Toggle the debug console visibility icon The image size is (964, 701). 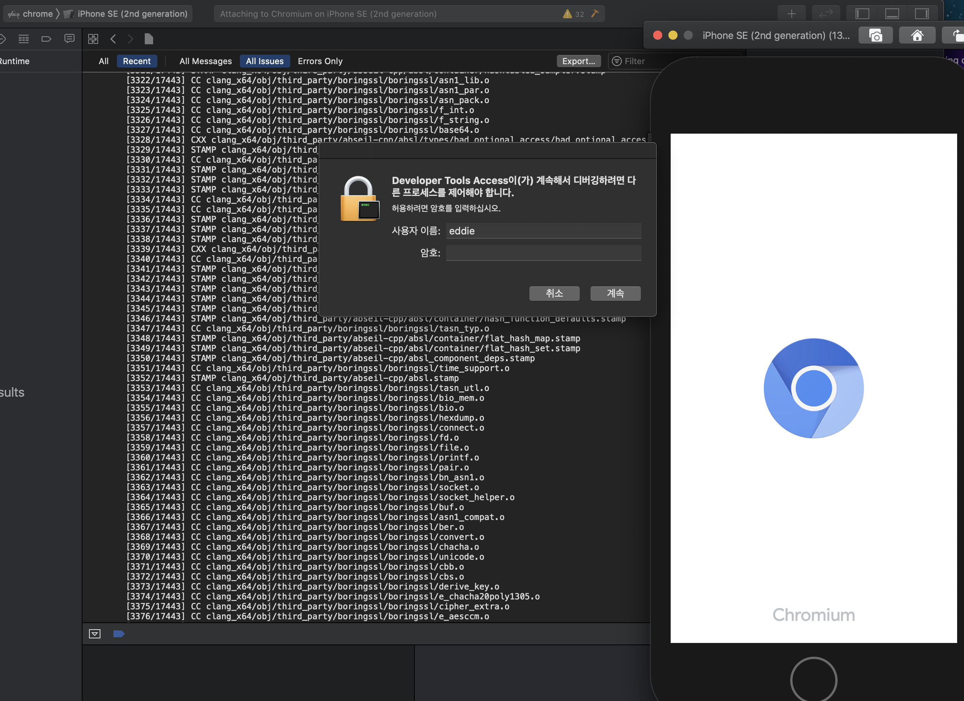tap(95, 634)
